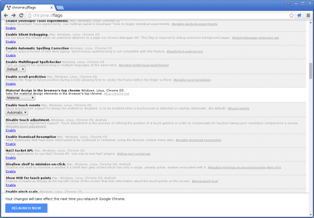Enable Download Resumption flag
This screenshot has height=218, width=314.
pyautogui.click(x=11, y=144)
